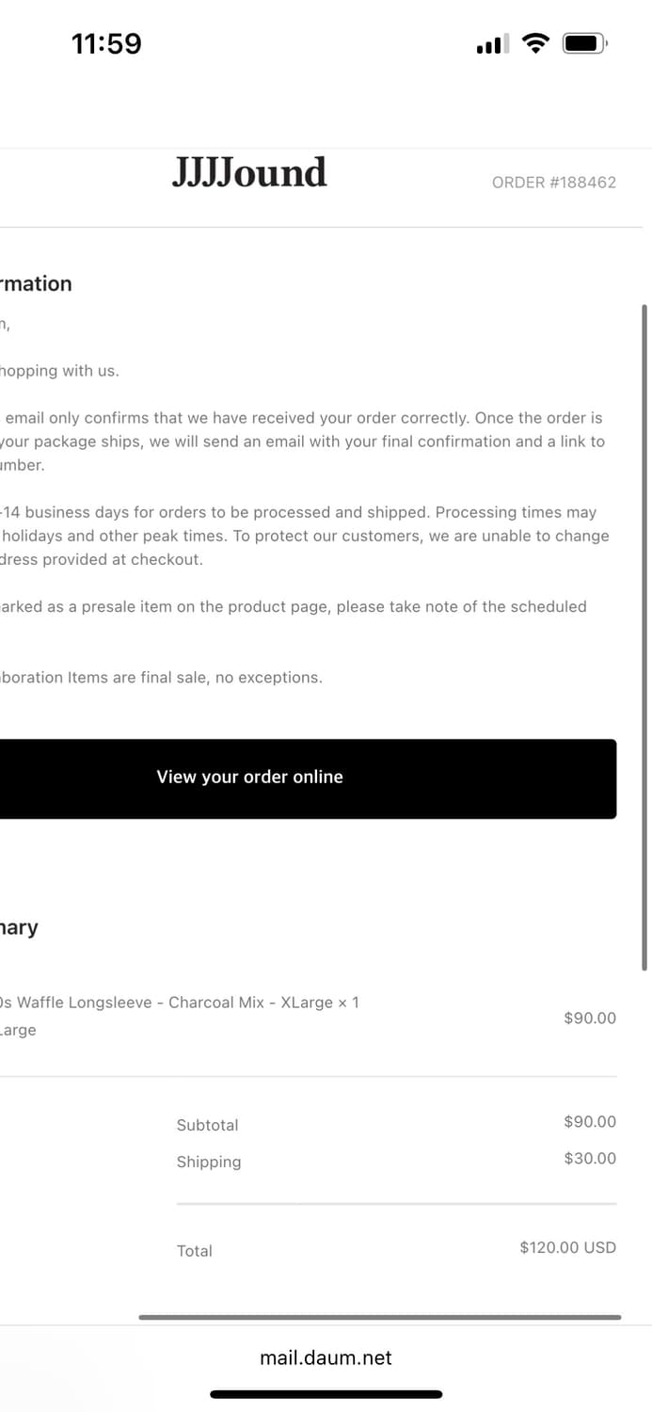652x1412 pixels.
Task: Click the $30.00 shipping amount
Action: point(590,1159)
